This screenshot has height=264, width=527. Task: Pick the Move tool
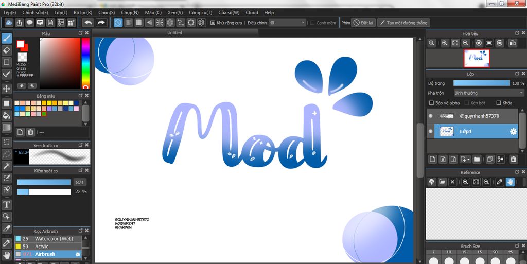tap(6, 89)
